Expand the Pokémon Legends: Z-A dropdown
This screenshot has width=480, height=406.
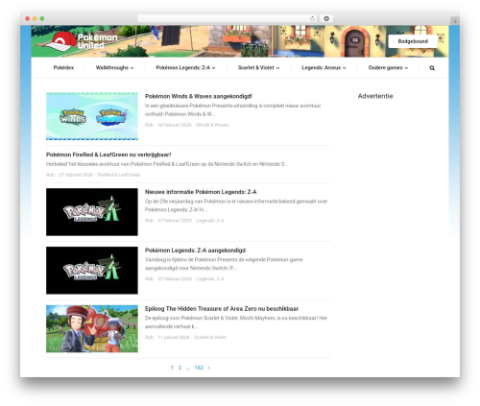[185, 67]
